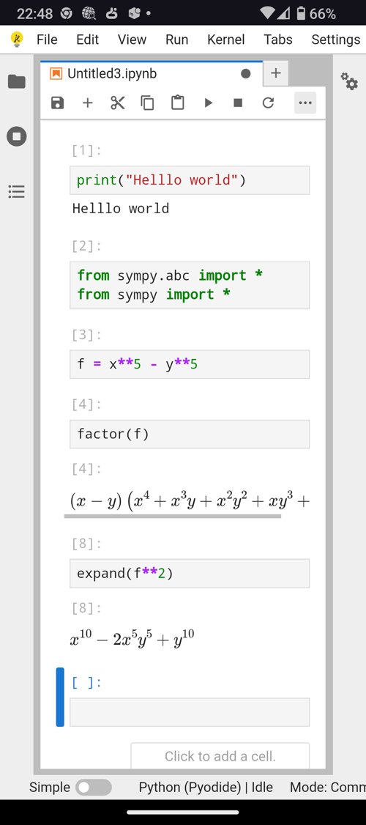Insert a cell below using plus icon

(87, 103)
